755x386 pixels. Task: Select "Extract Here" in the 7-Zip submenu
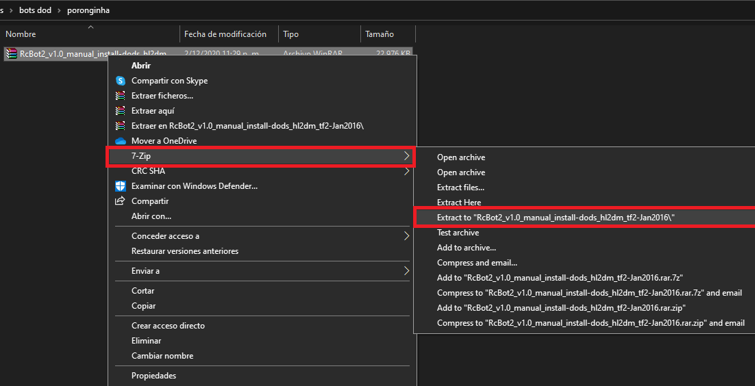tap(459, 203)
